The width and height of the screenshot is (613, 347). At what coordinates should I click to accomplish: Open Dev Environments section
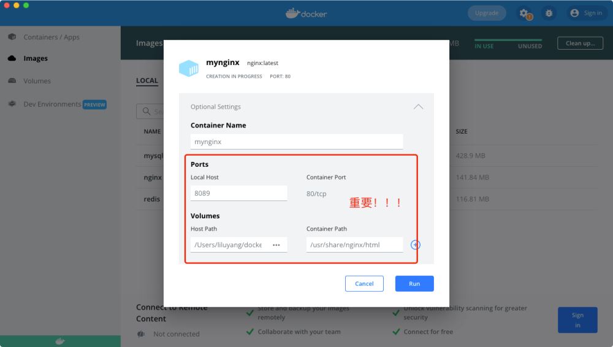point(52,104)
